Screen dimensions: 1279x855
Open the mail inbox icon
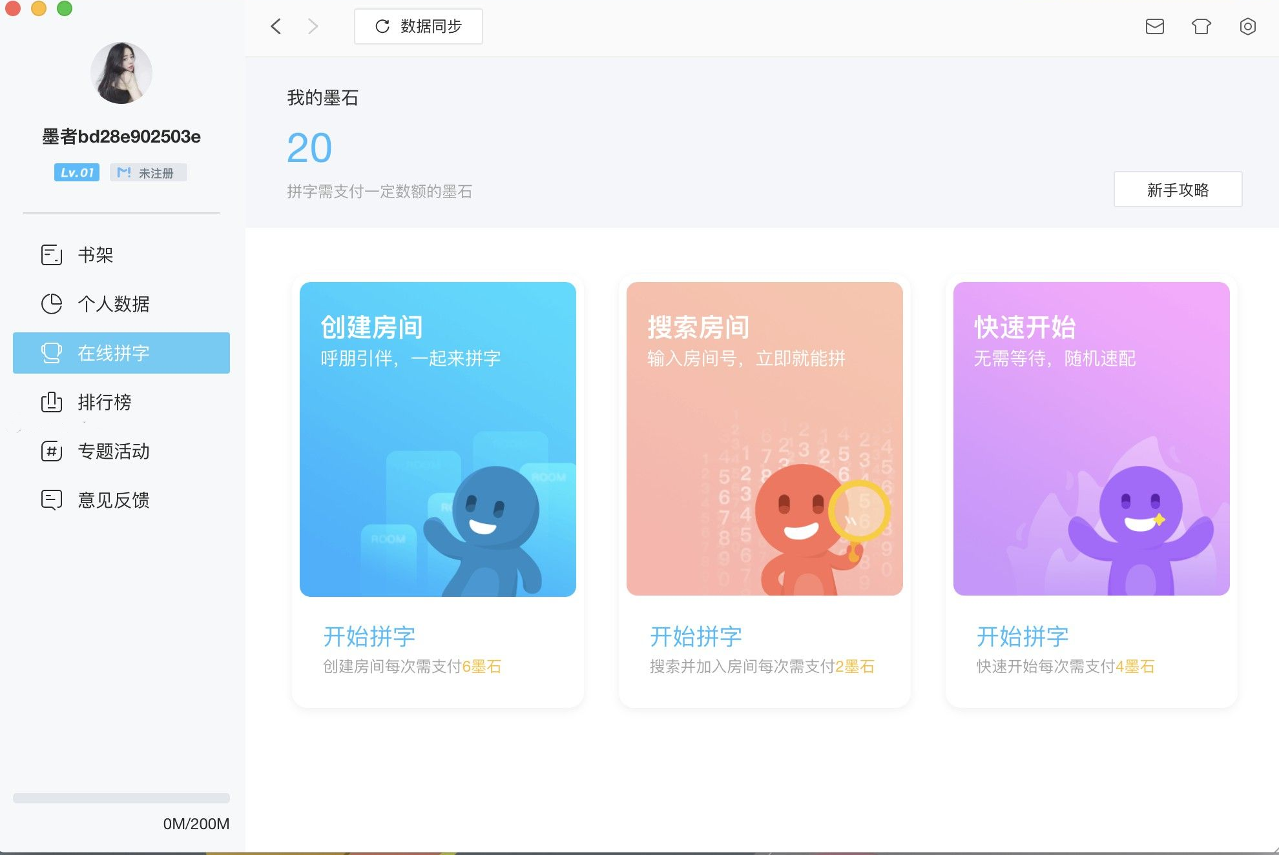tap(1154, 26)
